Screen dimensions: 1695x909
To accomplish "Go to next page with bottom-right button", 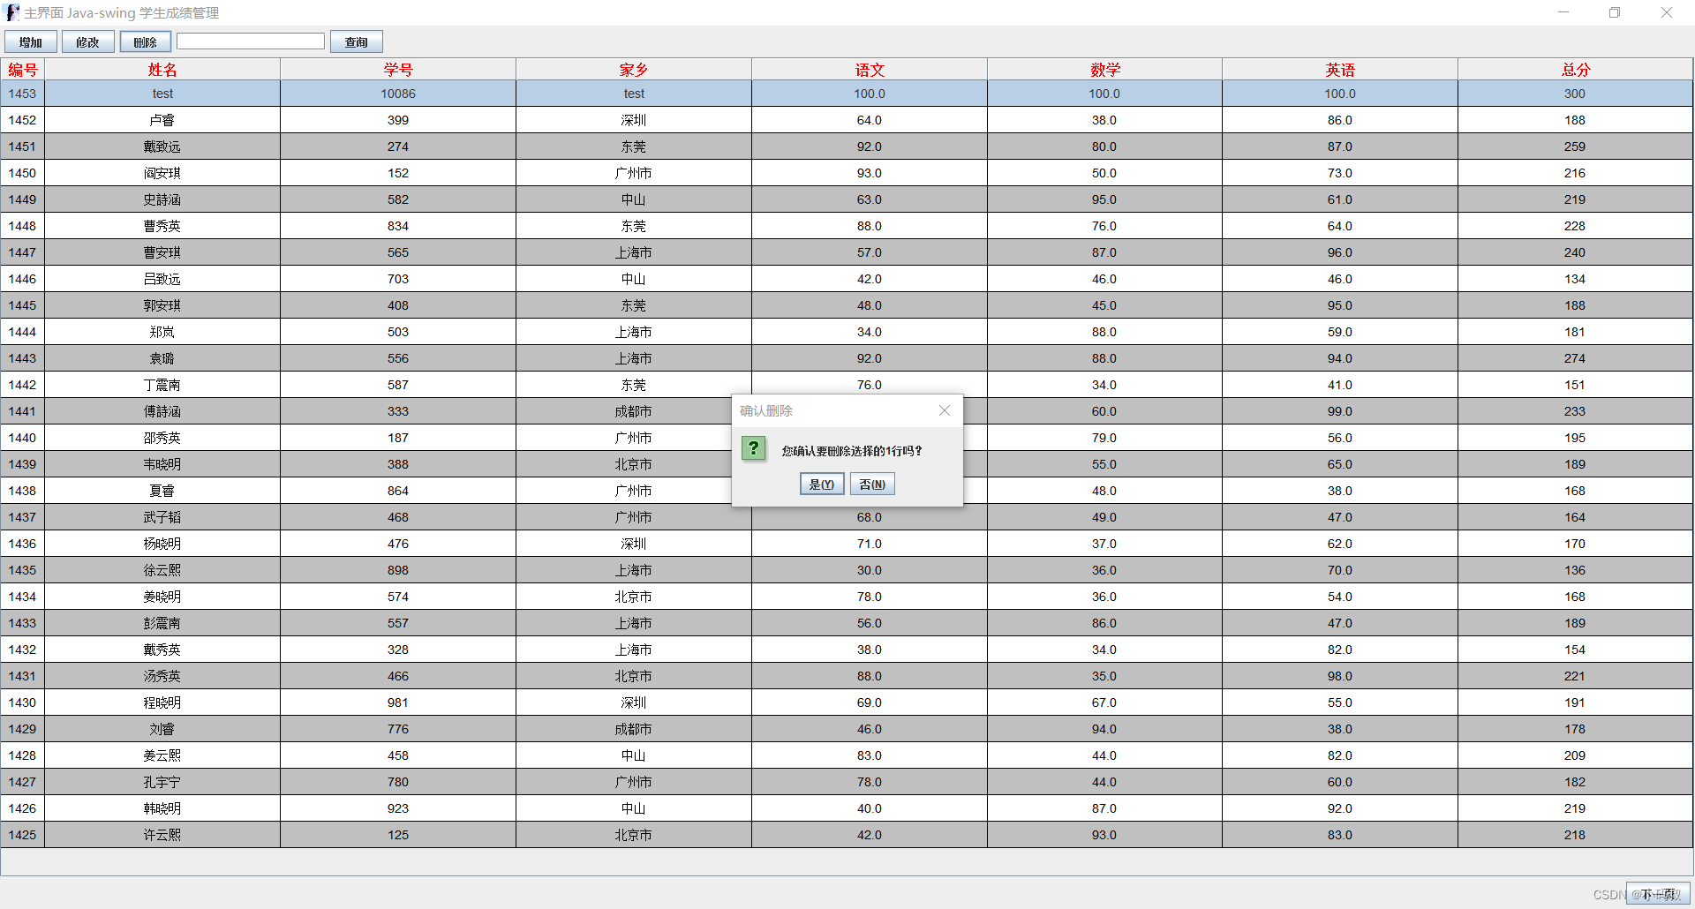I will (1658, 894).
